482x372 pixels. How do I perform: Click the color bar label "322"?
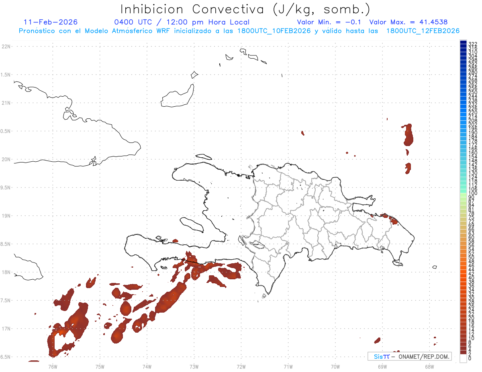click(x=473, y=43)
